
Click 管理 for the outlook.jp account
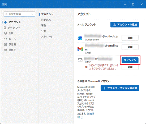coord(130,38)
